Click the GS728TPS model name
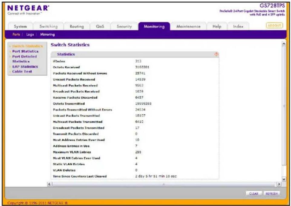Viewport: 291px width, 206px height. (x=272, y=5)
